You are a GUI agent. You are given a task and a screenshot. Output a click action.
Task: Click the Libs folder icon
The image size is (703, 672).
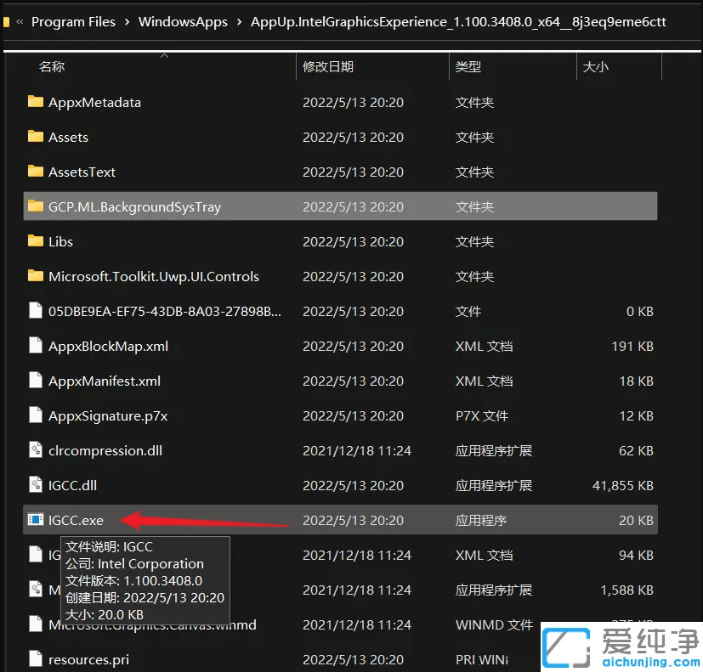[35, 241]
